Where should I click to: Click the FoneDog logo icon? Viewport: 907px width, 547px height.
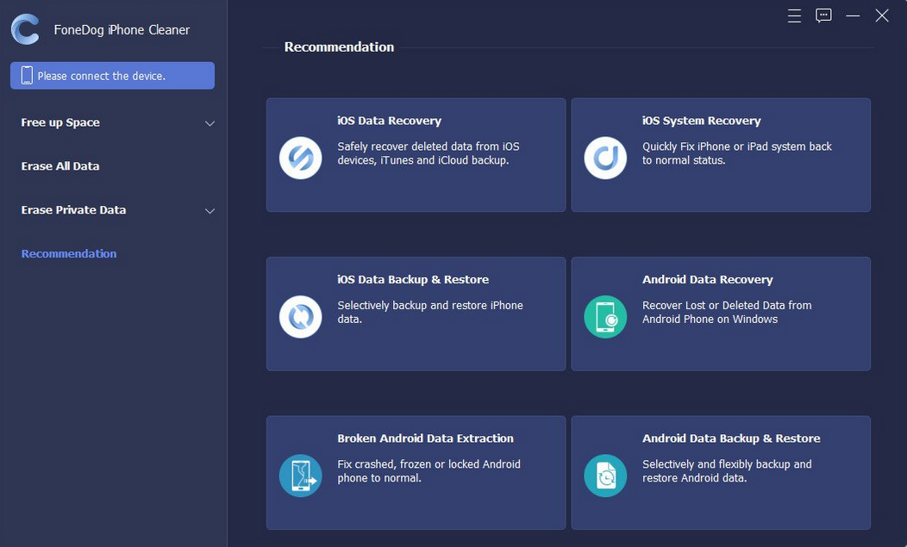click(x=26, y=29)
